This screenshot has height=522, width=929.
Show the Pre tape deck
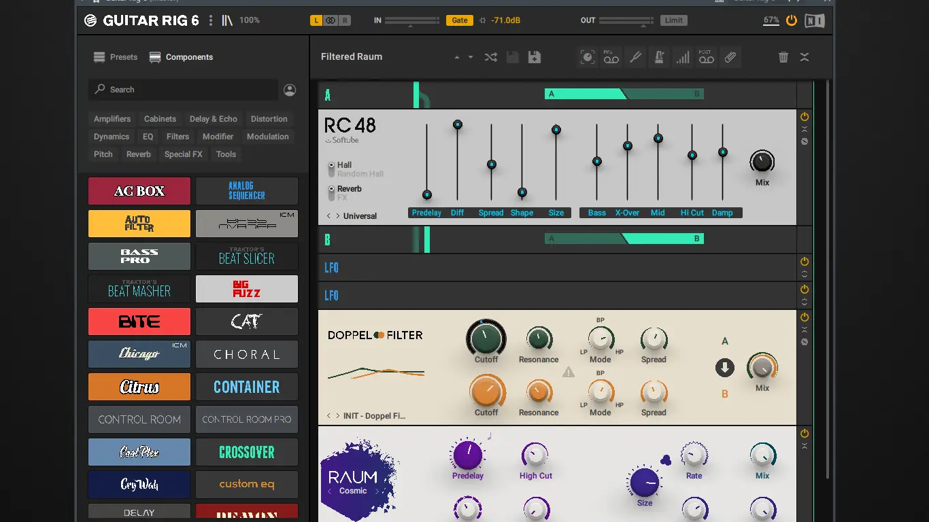tap(611, 57)
